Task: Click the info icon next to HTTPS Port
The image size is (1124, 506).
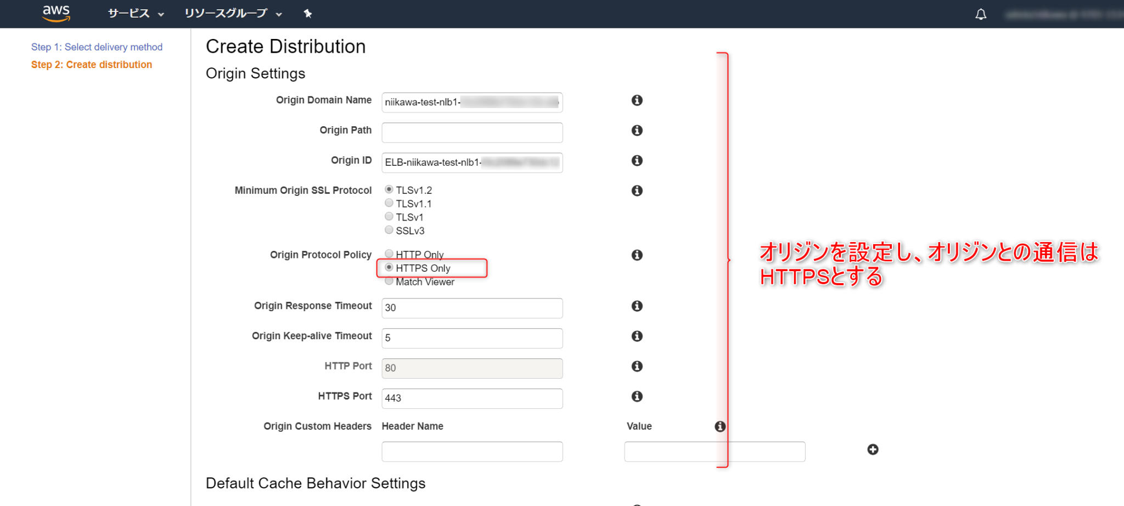Action: 637,396
